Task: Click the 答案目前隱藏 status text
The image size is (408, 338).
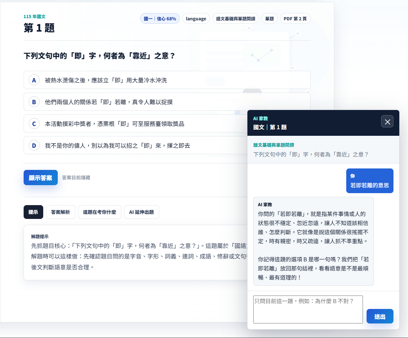Action: [x=76, y=178]
